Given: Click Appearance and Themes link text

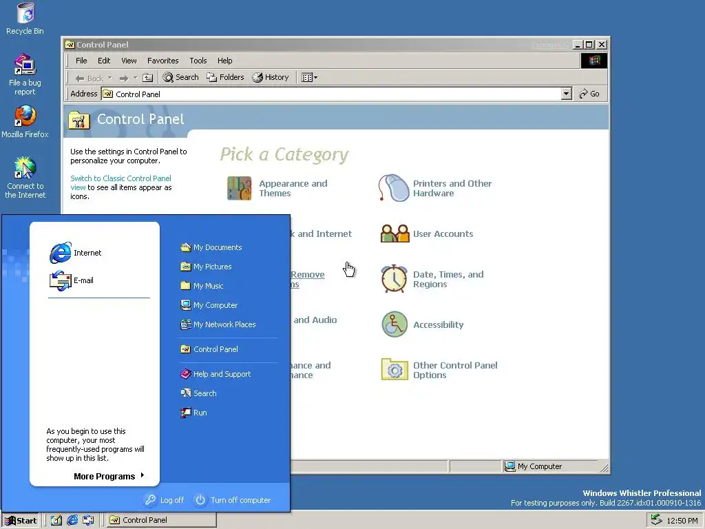Looking at the screenshot, I should (293, 189).
